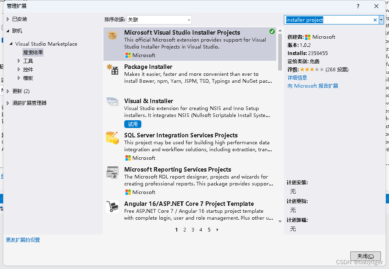Viewport: 389px width, 269px height.
Task: Click the Microsoft Reporting Services Projects icon
Action: [112, 172]
